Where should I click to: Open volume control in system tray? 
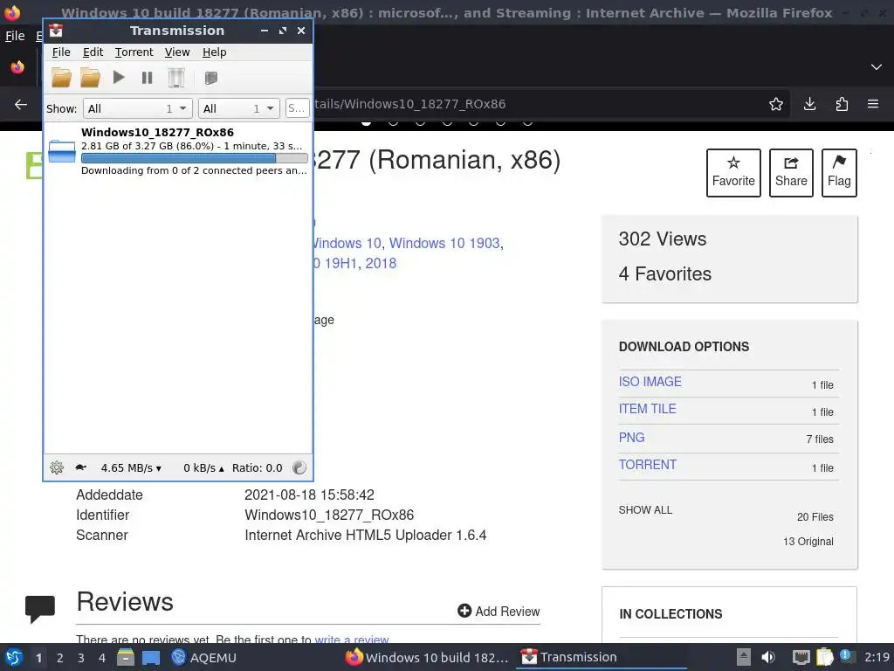[768, 657]
